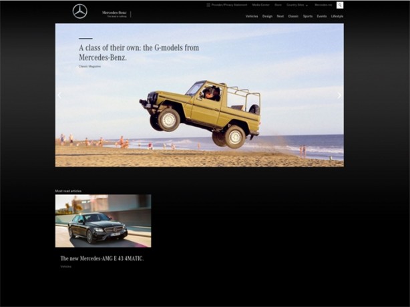Expand the Country Sites dropdown

click(x=297, y=5)
